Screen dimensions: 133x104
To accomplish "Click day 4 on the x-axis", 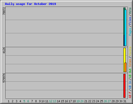I will click(x=20, y=101).
